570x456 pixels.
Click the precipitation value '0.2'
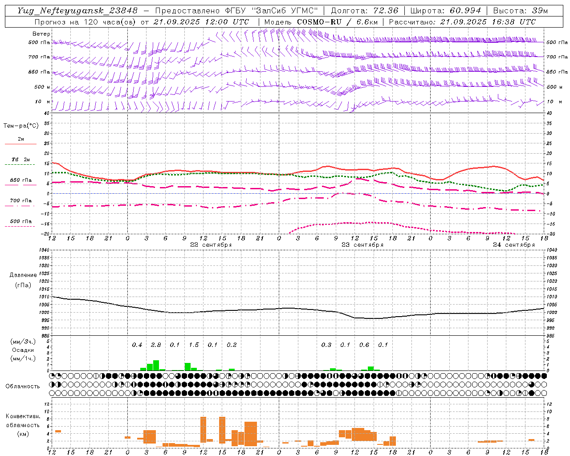232,345
